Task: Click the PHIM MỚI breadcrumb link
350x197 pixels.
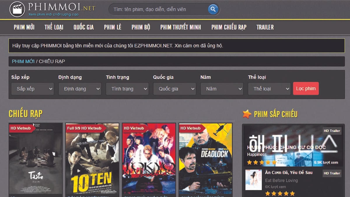Action: pyautogui.click(x=23, y=61)
